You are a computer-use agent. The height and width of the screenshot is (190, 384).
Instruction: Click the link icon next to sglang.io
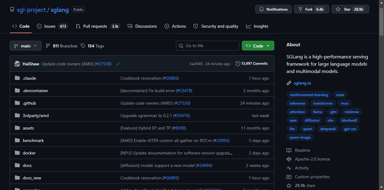289,83
